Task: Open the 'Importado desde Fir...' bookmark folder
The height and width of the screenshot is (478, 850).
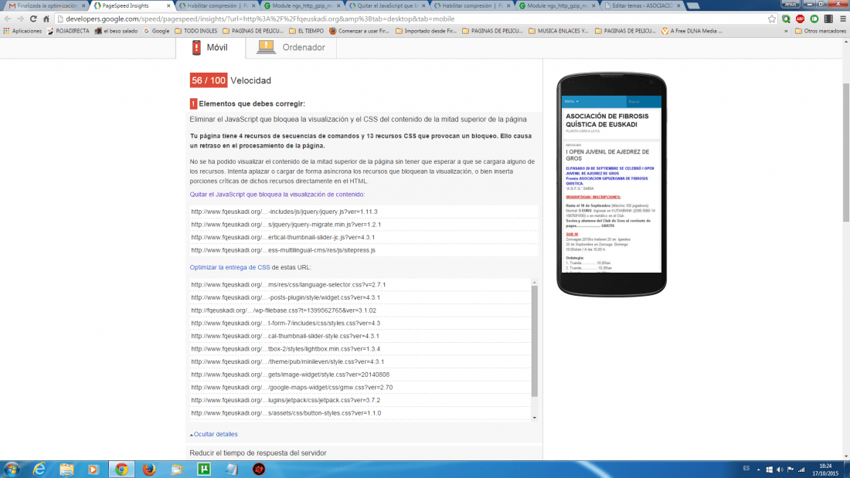Action: (427, 32)
